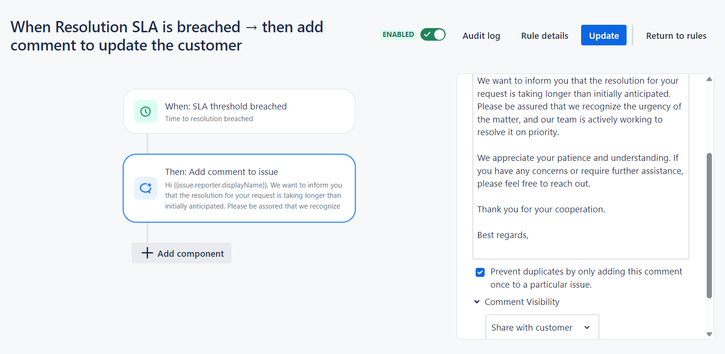This screenshot has height=354, width=725.
Task: Click the green ENABLED status badge
Action: tap(398, 35)
